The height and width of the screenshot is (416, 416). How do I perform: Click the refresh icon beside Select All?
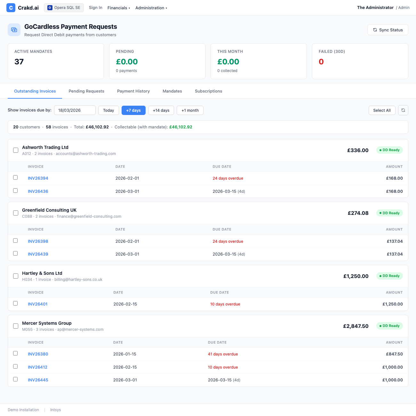coord(403,110)
